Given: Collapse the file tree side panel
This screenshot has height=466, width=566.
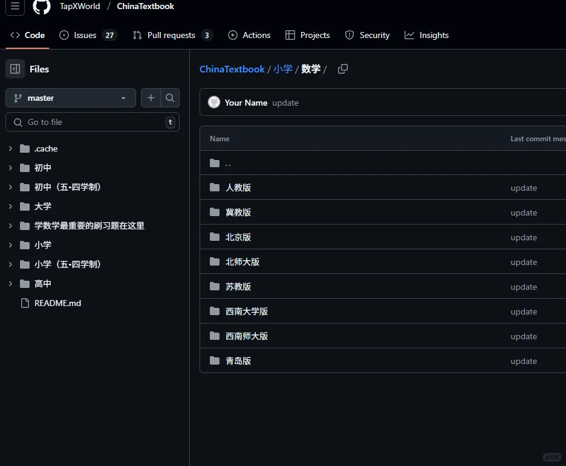Looking at the screenshot, I should (15, 69).
